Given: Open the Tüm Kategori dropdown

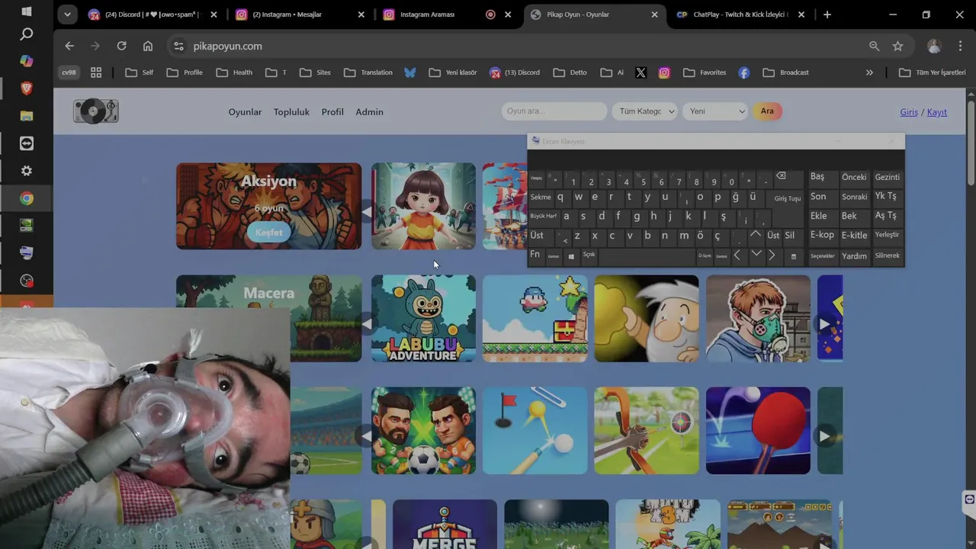Looking at the screenshot, I should pos(645,111).
